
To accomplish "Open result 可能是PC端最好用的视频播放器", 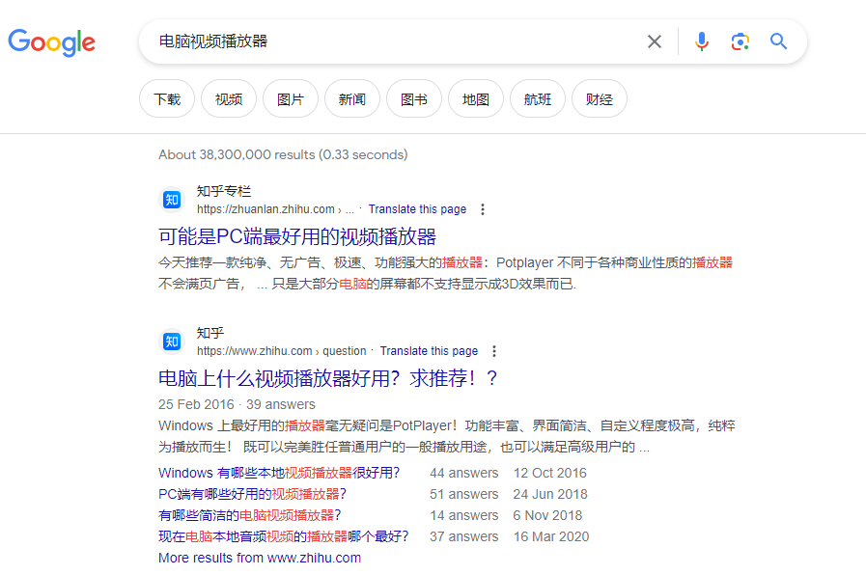I will tap(297, 236).
